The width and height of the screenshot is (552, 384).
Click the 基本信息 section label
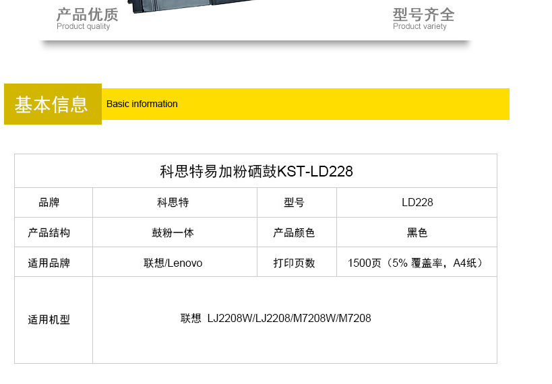(51, 104)
